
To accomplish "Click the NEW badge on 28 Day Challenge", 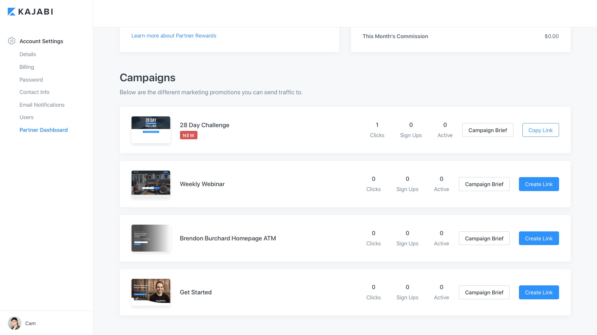I will (x=188, y=135).
